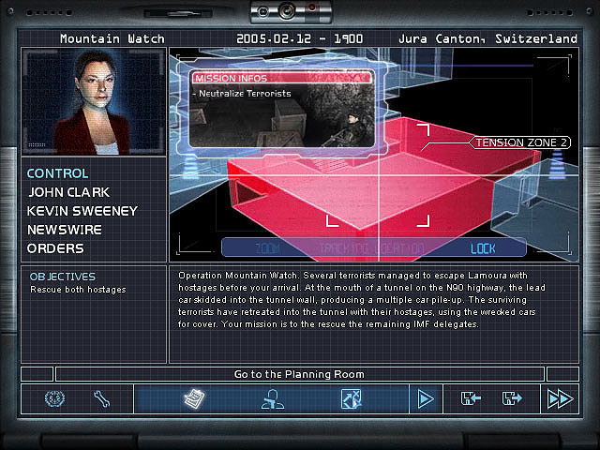The width and height of the screenshot is (600, 450).
Task: Open Kevin Sweeney's briefing
Action: click(x=82, y=211)
